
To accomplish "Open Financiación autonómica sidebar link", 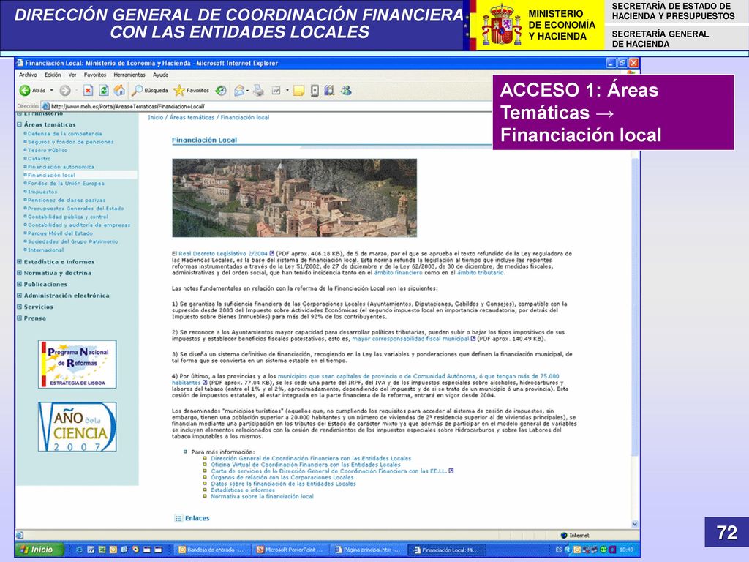I will coord(61,167).
